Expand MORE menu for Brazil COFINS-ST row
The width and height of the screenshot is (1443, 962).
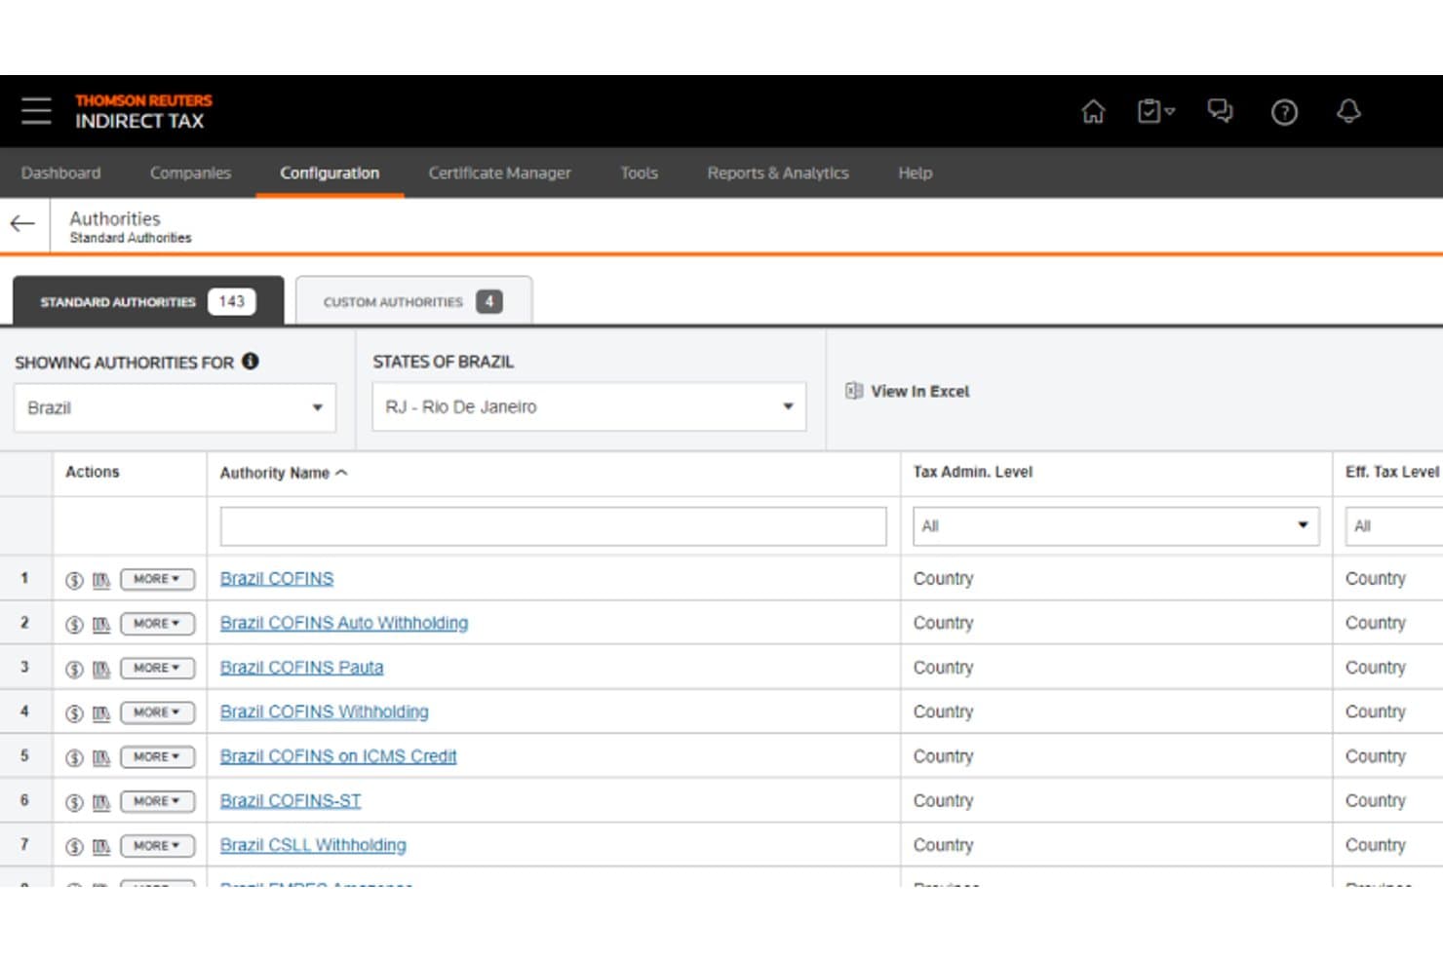click(x=157, y=801)
